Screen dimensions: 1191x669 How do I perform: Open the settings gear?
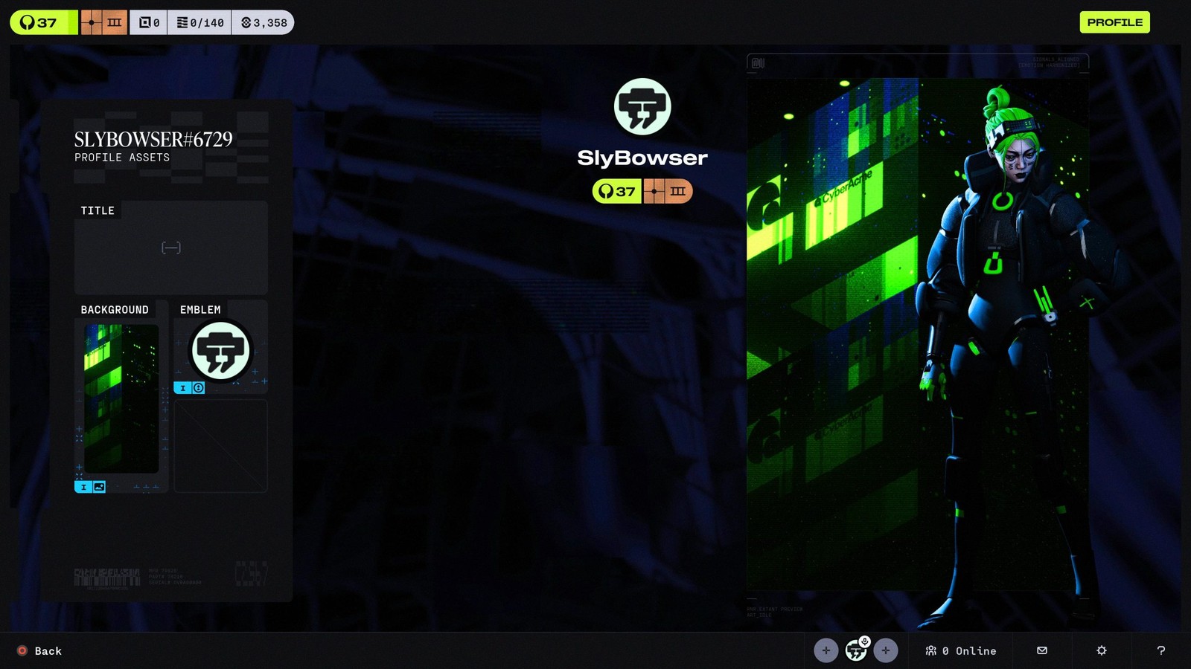pyautogui.click(x=1102, y=650)
